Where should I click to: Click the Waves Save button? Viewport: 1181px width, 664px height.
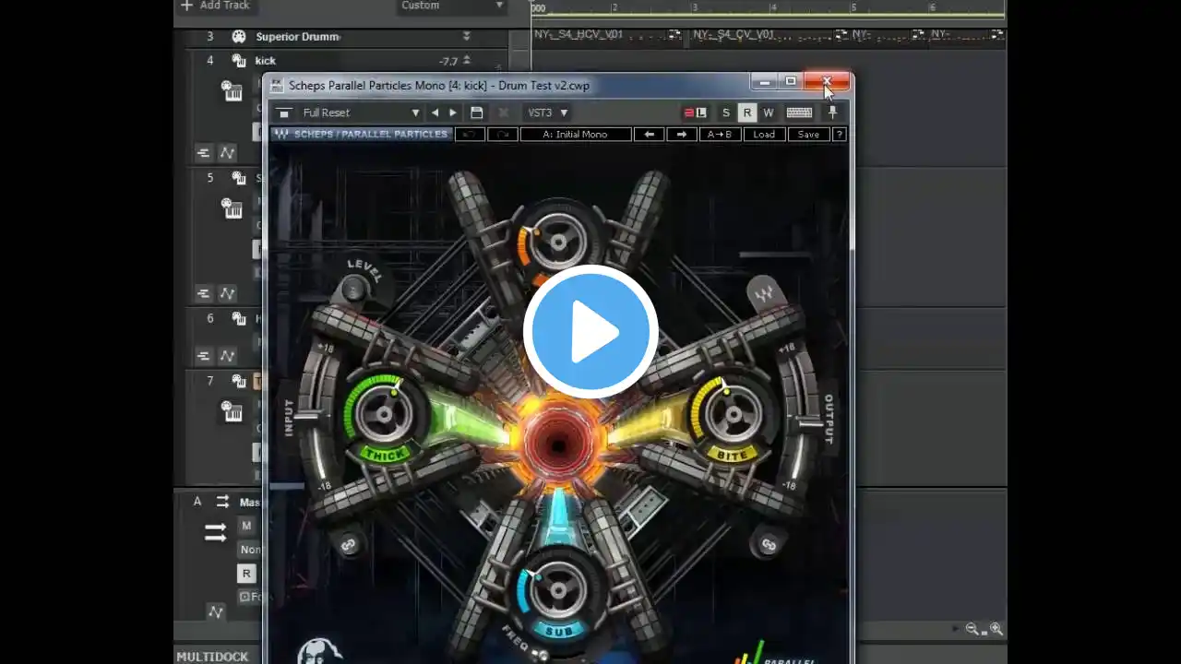click(808, 135)
